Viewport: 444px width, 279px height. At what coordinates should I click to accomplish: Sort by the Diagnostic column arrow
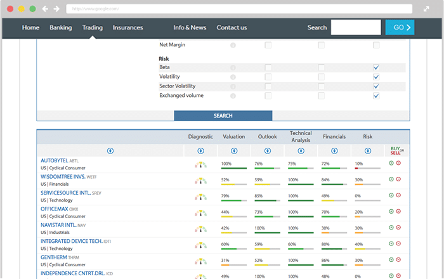pyautogui.click(x=201, y=151)
